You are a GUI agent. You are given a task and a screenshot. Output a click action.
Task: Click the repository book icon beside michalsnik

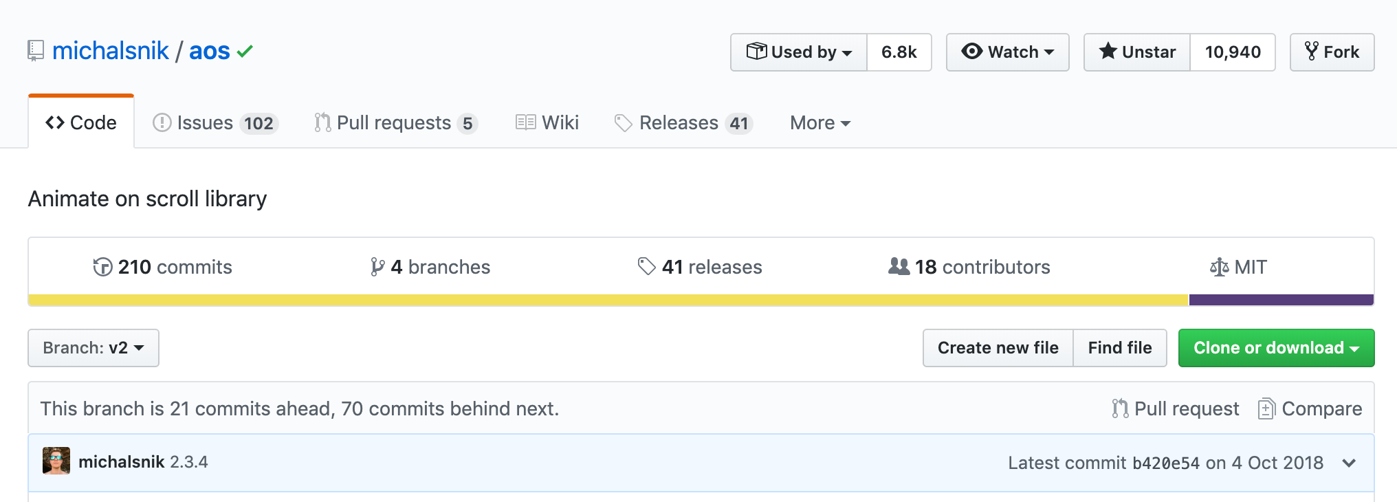click(36, 52)
